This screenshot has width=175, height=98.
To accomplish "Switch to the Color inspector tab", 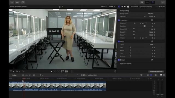I will pyautogui.click(x=122, y=7).
